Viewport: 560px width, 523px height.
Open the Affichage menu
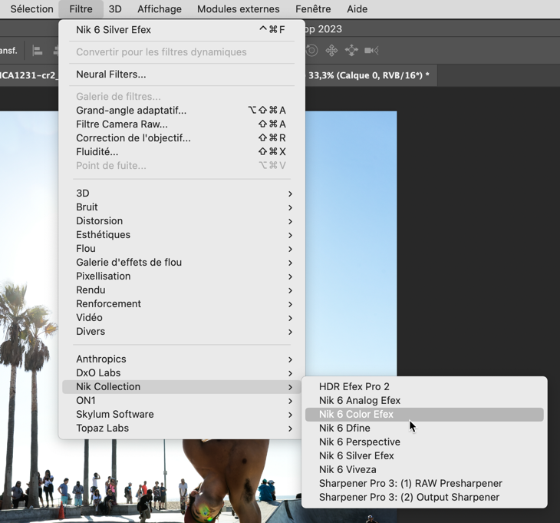(160, 9)
